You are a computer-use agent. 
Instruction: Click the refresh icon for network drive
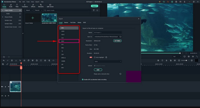pos(120,74)
